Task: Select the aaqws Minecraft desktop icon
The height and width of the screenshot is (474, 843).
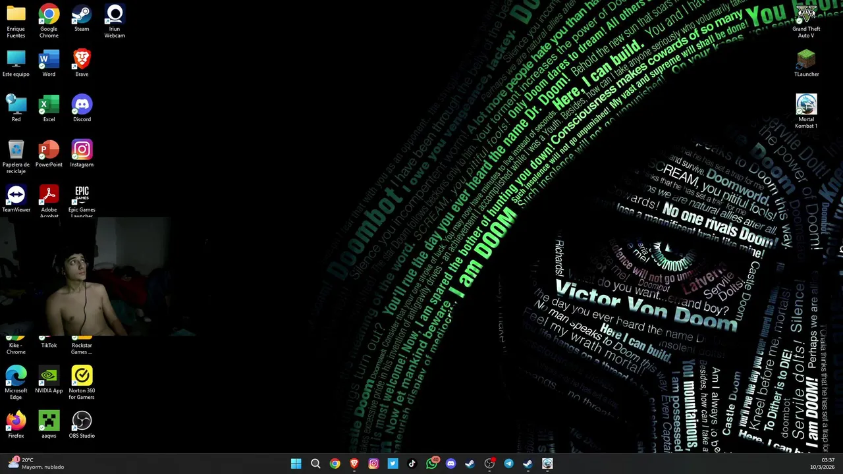Action: (x=49, y=425)
